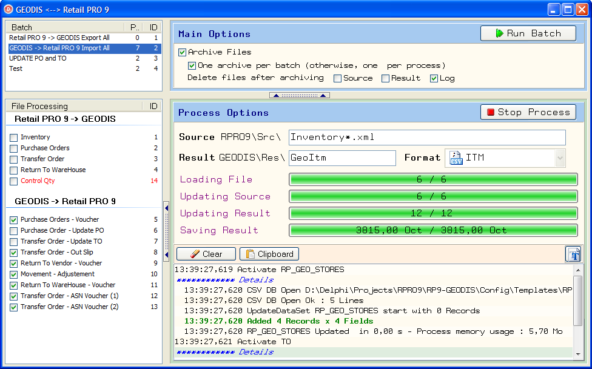592x369 pixels.
Task: Click the GEODIS app icon in title bar
Action: point(9,9)
